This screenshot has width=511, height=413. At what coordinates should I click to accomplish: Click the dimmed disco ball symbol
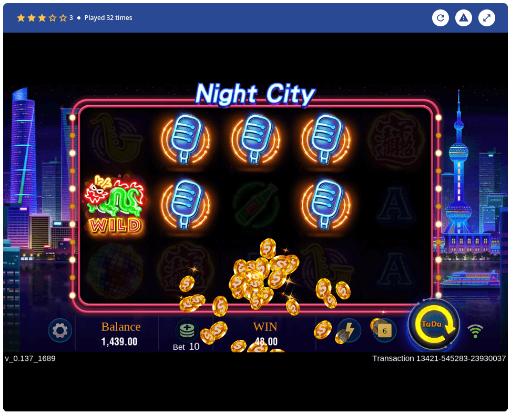(x=115, y=270)
